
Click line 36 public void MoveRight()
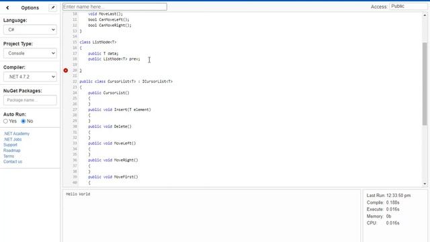113,160
